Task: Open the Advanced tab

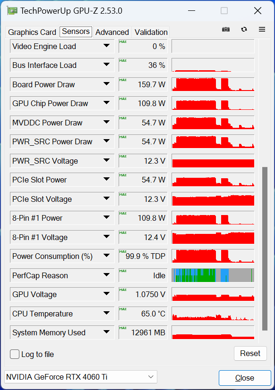Action: click(112, 32)
